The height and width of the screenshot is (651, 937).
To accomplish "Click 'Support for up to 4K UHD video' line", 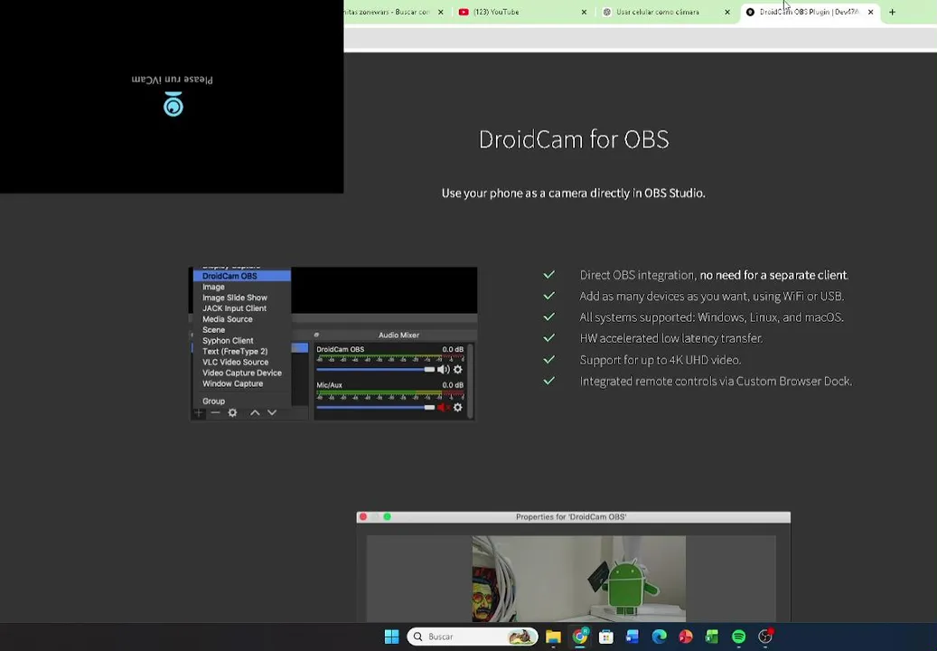I will coord(661,360).
